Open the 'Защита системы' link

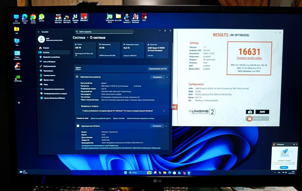tap(119, 118)
